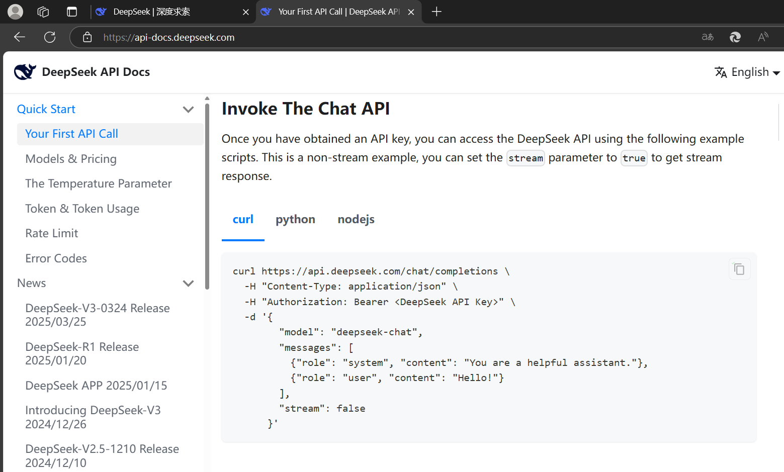Click the "Content-Type: application/json" header line
Screen dimensions: 784x472
[x=351, y=286]
